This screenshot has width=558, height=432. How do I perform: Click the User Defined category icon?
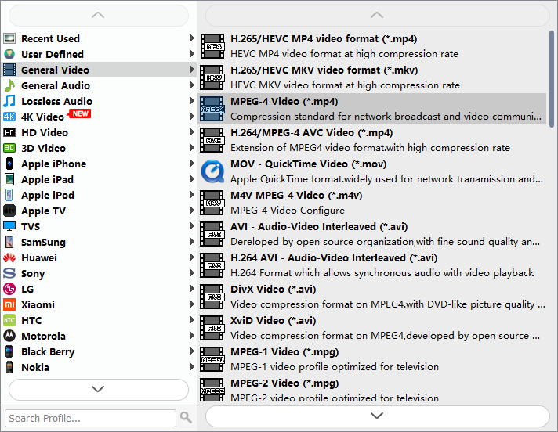coord(9,54)
